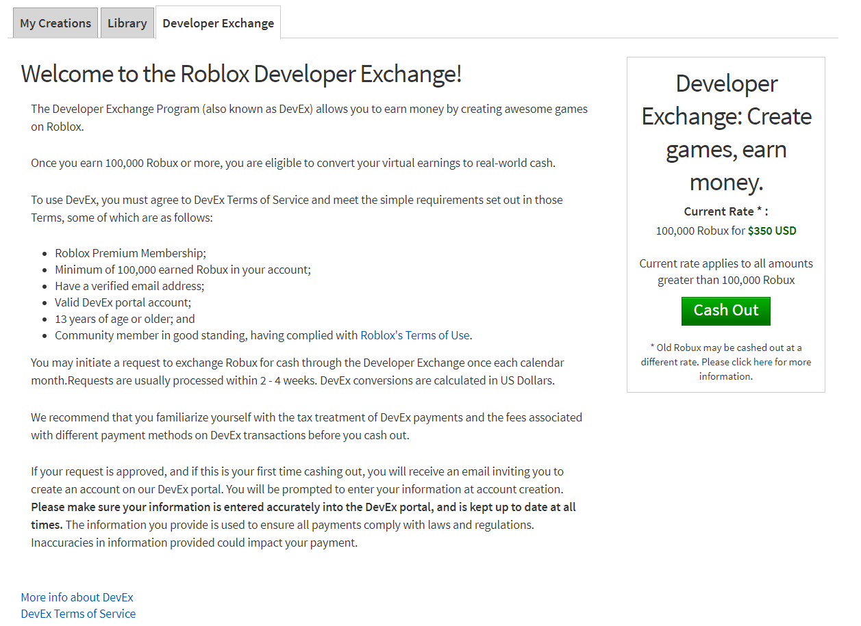Image resolution: width=861 pixels, height=626 pixels.
Task: Click the 'Welcome to the Roblox Developer Exchange!' heading
Action: tap(241, 74)
